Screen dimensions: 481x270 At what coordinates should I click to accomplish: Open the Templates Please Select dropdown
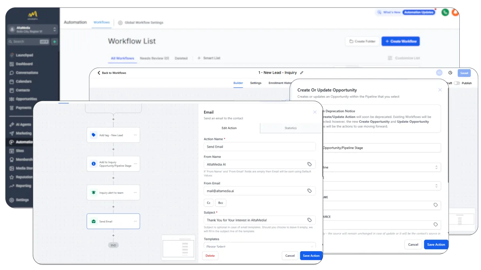[x=260, y=246]
